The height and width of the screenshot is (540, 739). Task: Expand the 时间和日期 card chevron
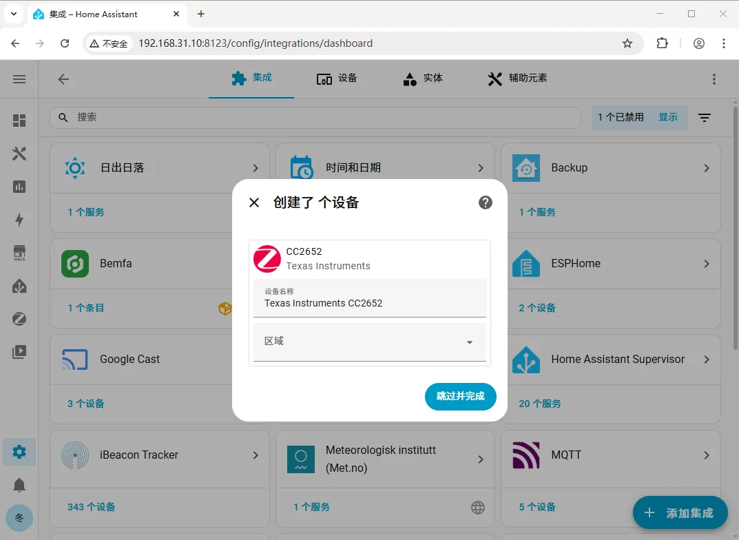[x=481, y=168]
